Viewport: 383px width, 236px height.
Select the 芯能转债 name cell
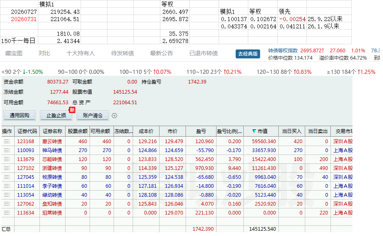pos(52,159)
